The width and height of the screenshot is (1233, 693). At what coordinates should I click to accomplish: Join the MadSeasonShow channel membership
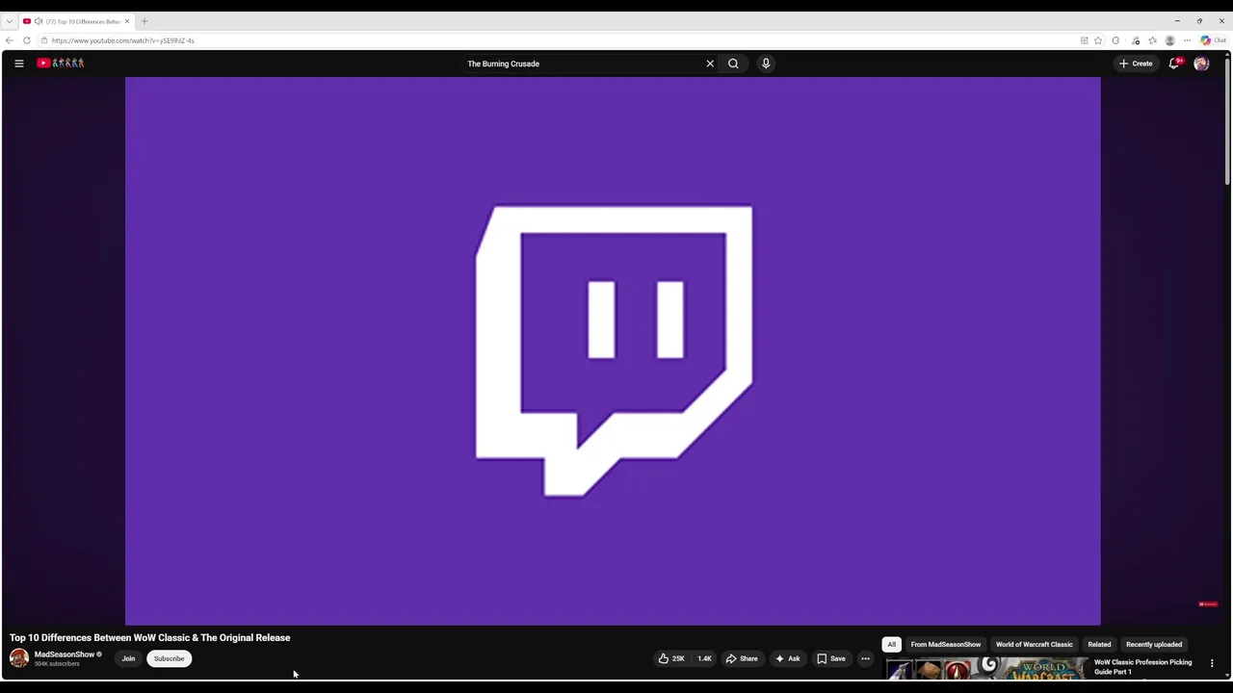coord(128,658)
